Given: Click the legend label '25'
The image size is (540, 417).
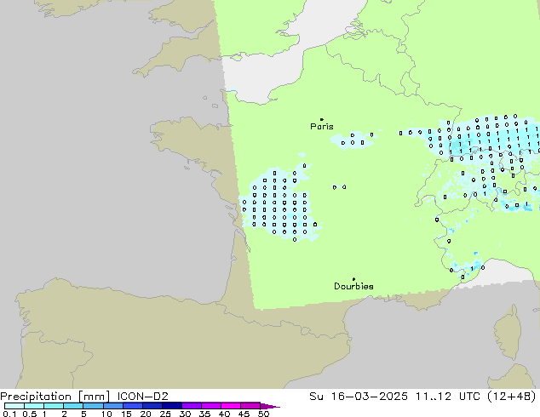Looking at the screenshot, I should [165, 414].
